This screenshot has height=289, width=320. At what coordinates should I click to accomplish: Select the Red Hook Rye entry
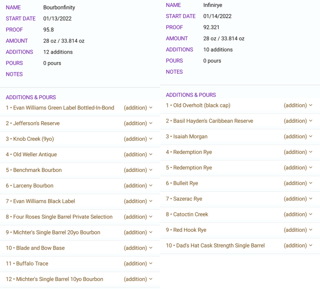pyautogui.click(x=189, y=230)
